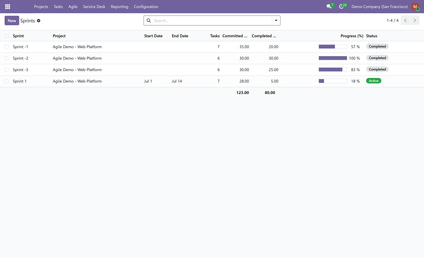
Task: Sort by the End Date column header
Action: [x=180, y=36]
